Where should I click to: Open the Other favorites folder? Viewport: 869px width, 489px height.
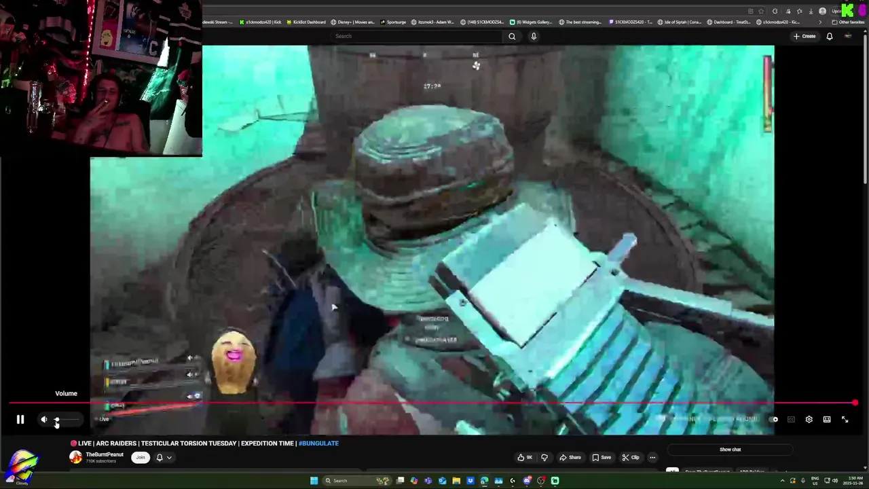coord(848,22)
